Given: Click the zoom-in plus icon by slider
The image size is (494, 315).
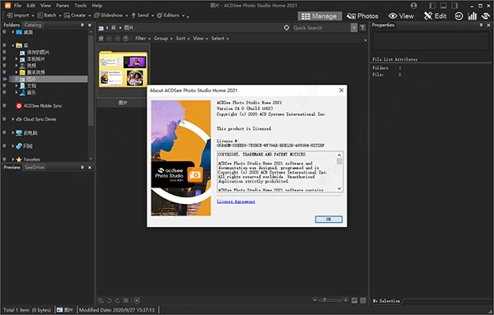Looking at the screenshot, I should (x=346, y=300).
